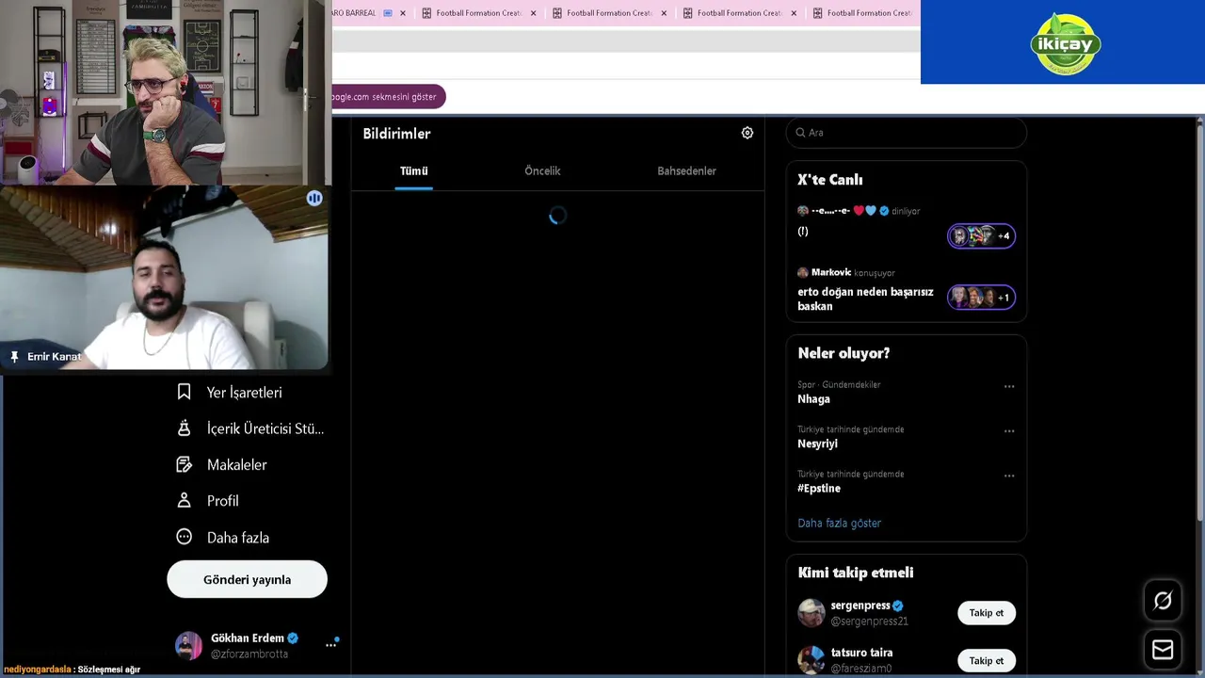Click tatsuro taira profile avatar

coord(811,660)
